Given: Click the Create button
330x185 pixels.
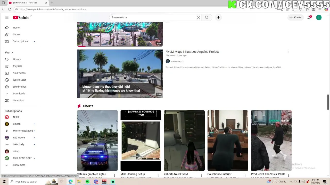Looking at the screenshot, I should point(295,17).
